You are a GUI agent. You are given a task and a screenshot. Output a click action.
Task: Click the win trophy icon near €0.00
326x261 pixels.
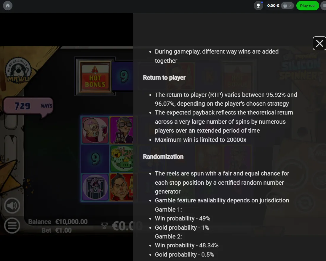pyautogui.click(x=104, y=225)
